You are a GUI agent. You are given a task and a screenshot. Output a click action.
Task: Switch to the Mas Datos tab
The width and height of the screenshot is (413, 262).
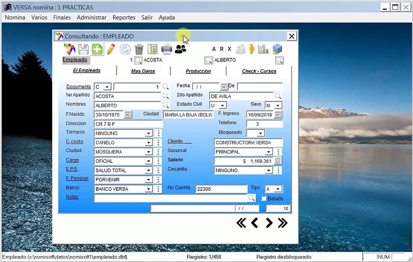coord(143,71)
